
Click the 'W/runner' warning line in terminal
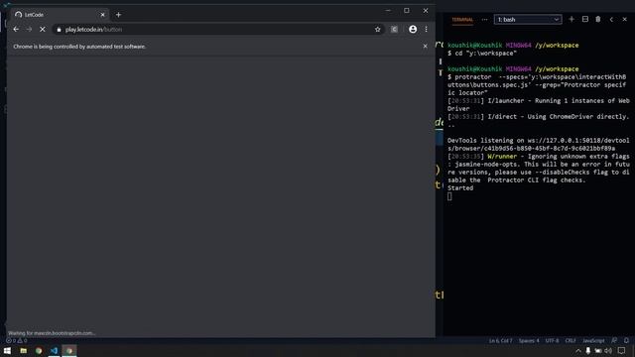tap(538, 168)
